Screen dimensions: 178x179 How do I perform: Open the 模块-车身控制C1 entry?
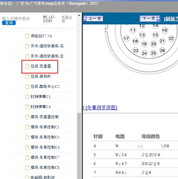tap(45, 127)
